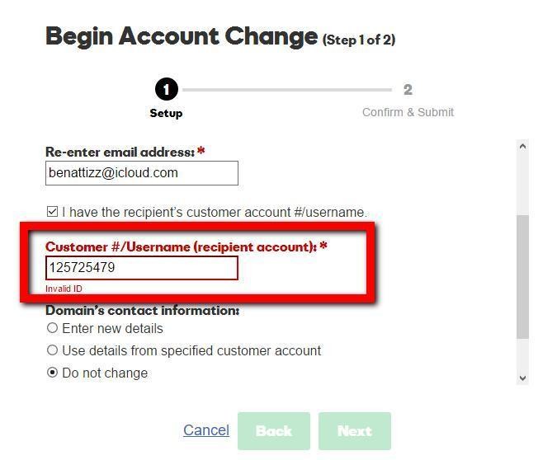Screen dimensions: 557x460
Task: Focus the Re-enter email address field
Action: point(142,173)
